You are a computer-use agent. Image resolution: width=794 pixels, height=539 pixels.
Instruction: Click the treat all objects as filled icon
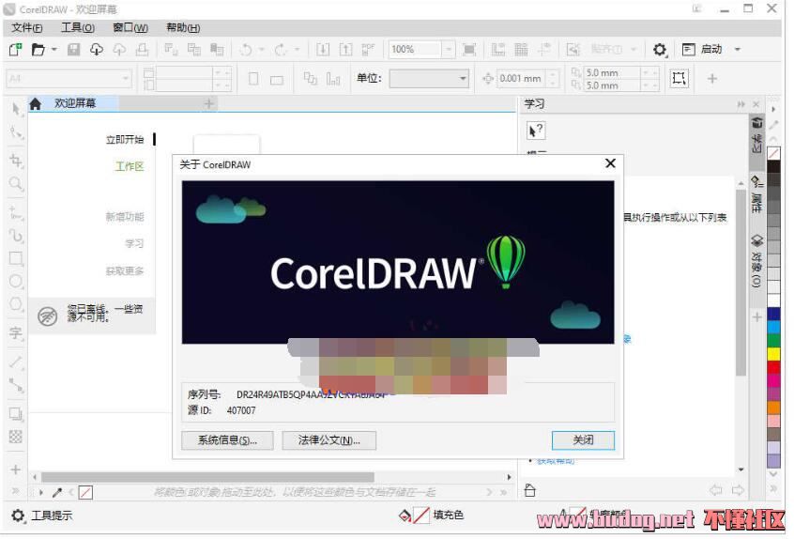pyautogui.click(x=679, y=78)
